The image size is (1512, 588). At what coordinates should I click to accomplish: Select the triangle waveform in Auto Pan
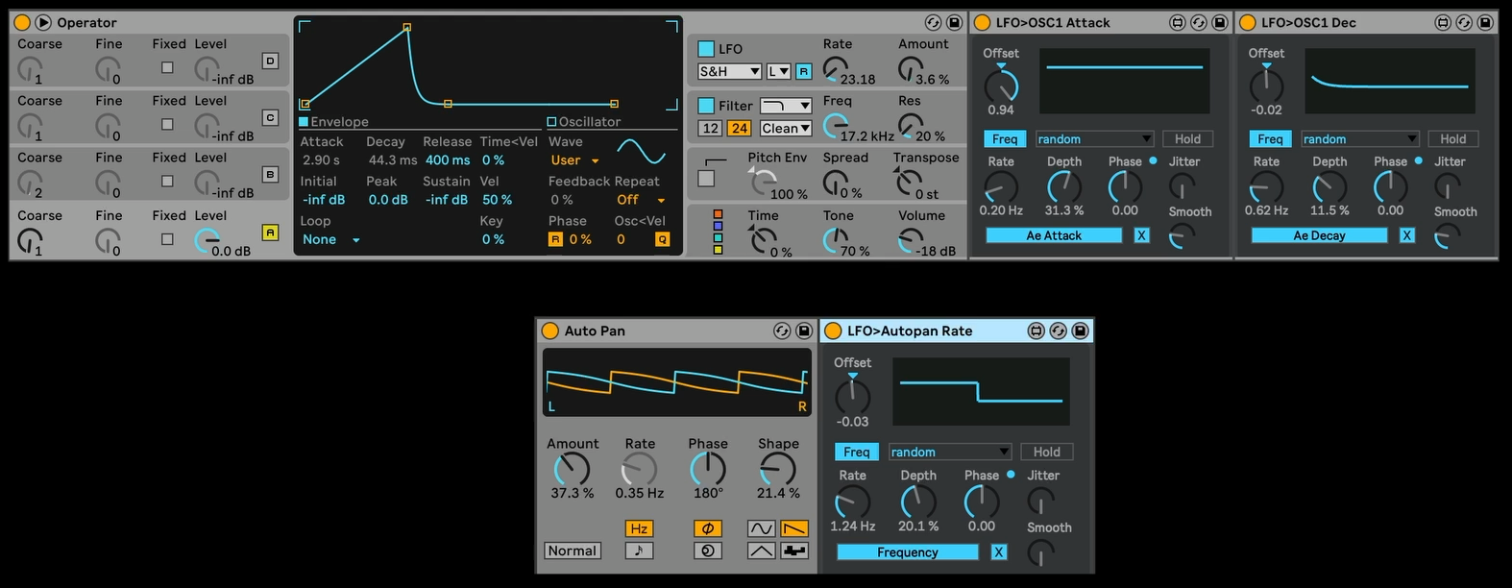(x=761, y=551)
